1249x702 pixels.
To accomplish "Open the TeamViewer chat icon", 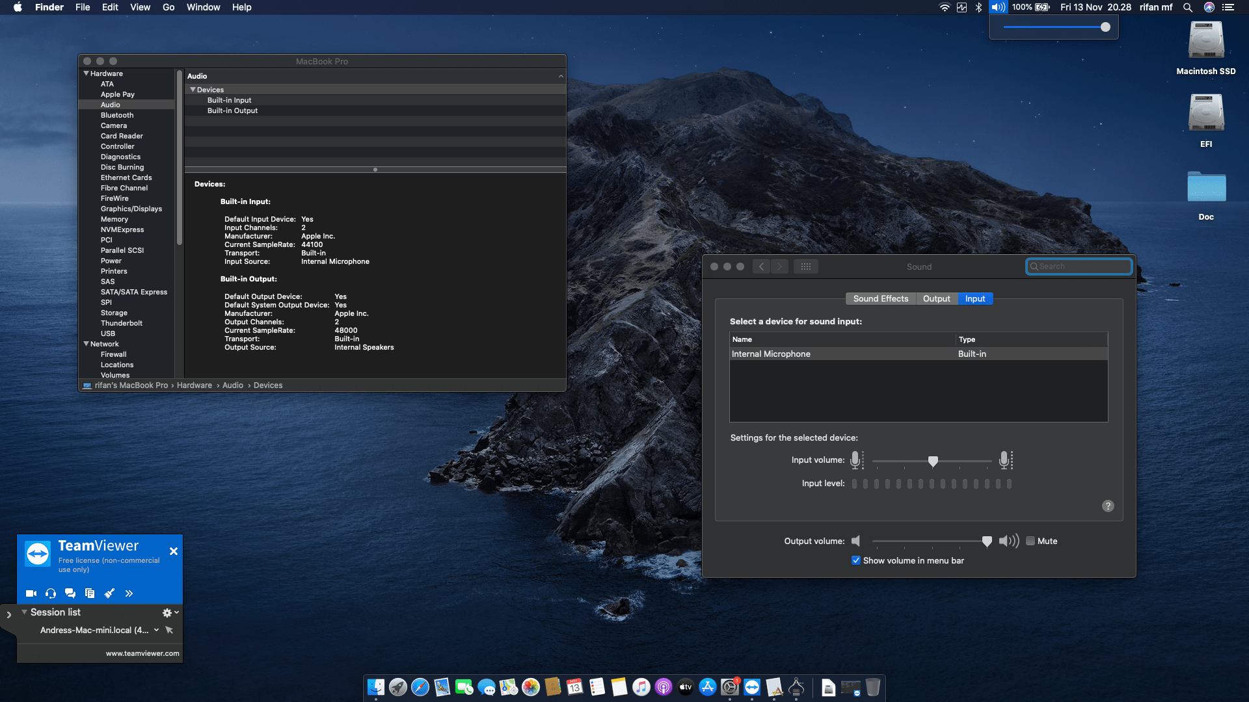I will click(70, 593).
